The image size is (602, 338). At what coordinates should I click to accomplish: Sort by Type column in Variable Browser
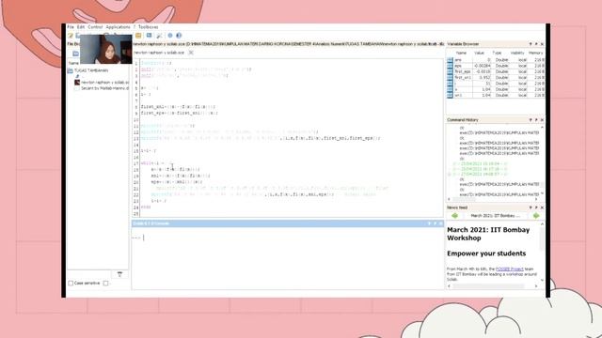tap(497, 53)
